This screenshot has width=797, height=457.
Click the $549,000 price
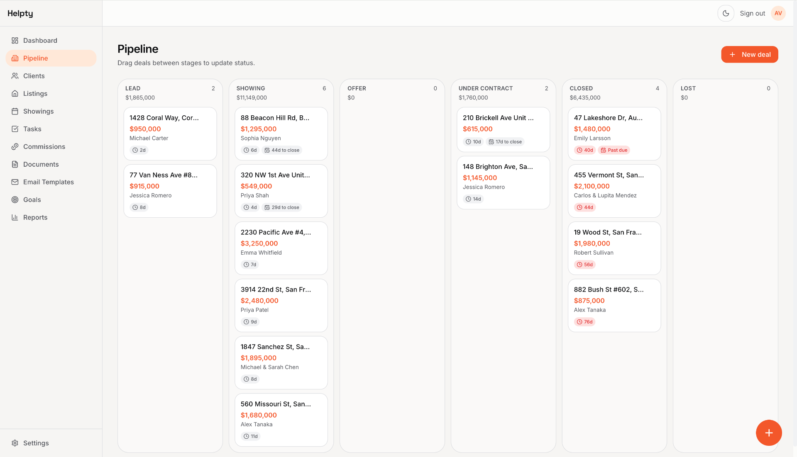pyautogui.click(x=256, y=186)
